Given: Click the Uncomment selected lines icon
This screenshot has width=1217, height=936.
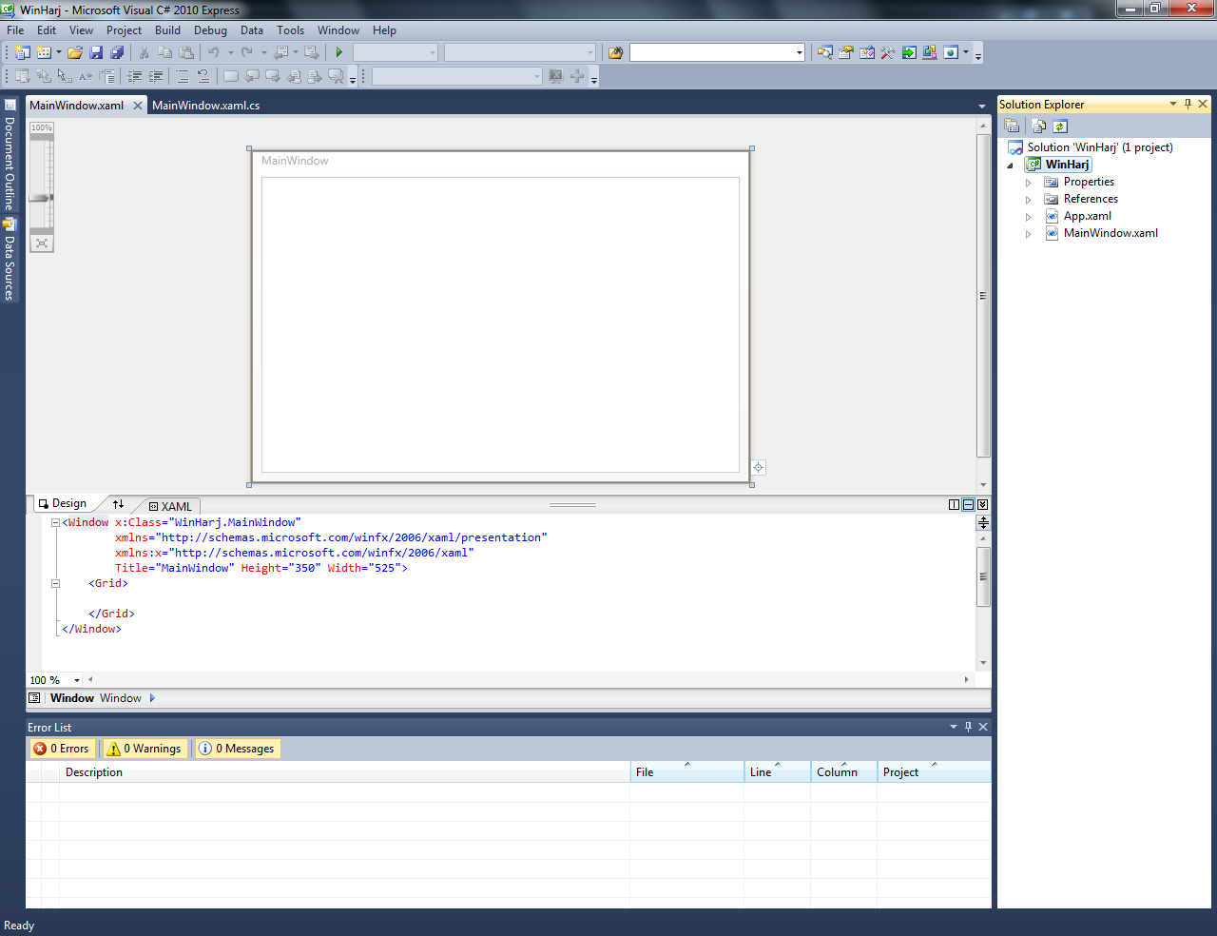Looking at the screenshot, I should [203, 76].
